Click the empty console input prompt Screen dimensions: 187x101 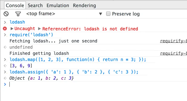[95, 84]
